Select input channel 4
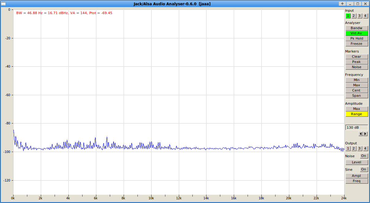 coord(365,16)
